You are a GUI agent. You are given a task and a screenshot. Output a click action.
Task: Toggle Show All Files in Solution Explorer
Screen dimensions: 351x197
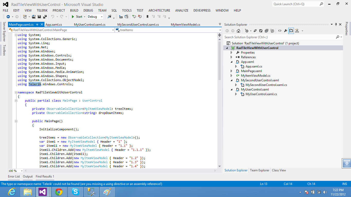pyautogui.click(x=272, y=31)
